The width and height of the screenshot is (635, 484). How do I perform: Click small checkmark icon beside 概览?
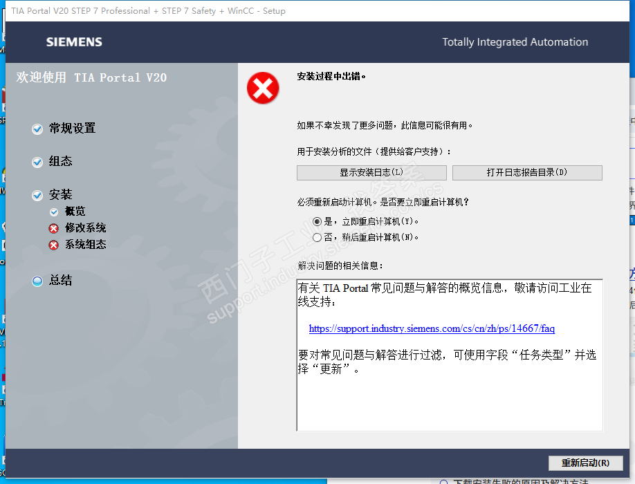54,212
